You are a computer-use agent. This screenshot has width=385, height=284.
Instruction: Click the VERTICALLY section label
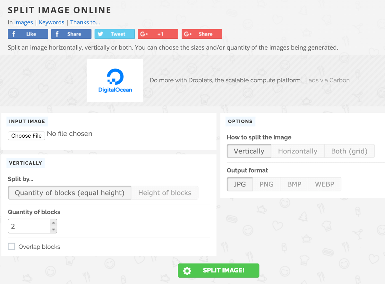coord(26,163)
